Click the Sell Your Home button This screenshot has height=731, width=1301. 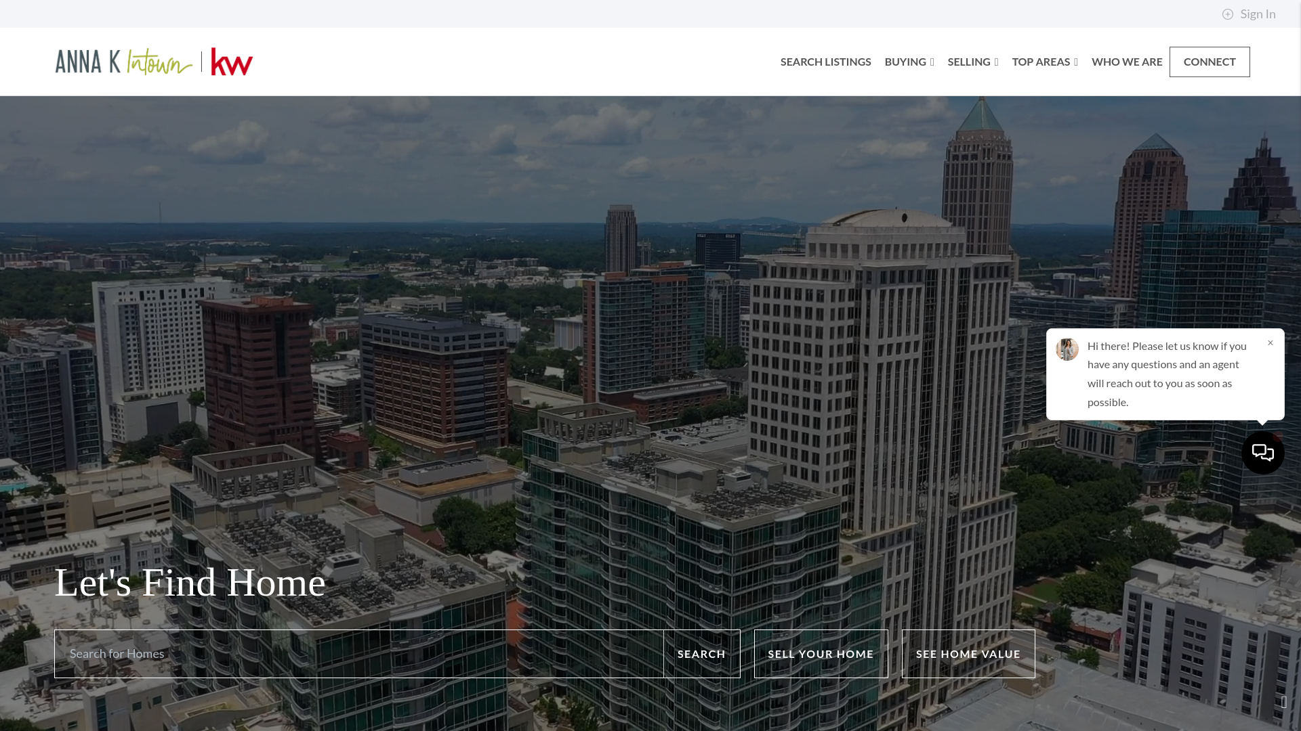(821, 654)
